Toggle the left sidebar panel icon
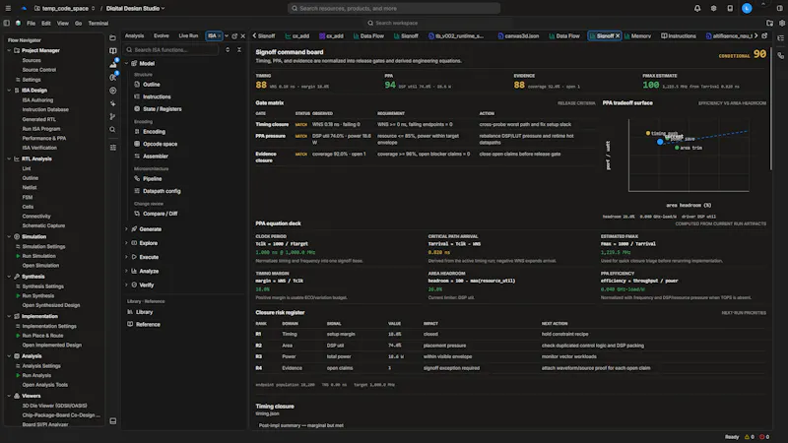Screen dimensions: 788x443 pyautogui.click(x=7, y=23)
